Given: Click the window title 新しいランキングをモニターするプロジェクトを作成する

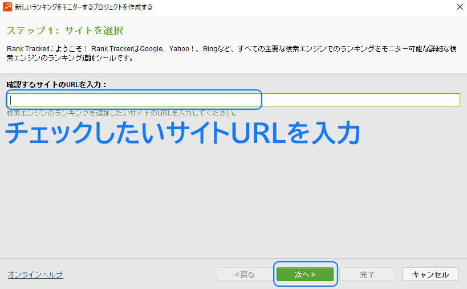Looking at the screenshot, I should (84, 7).
